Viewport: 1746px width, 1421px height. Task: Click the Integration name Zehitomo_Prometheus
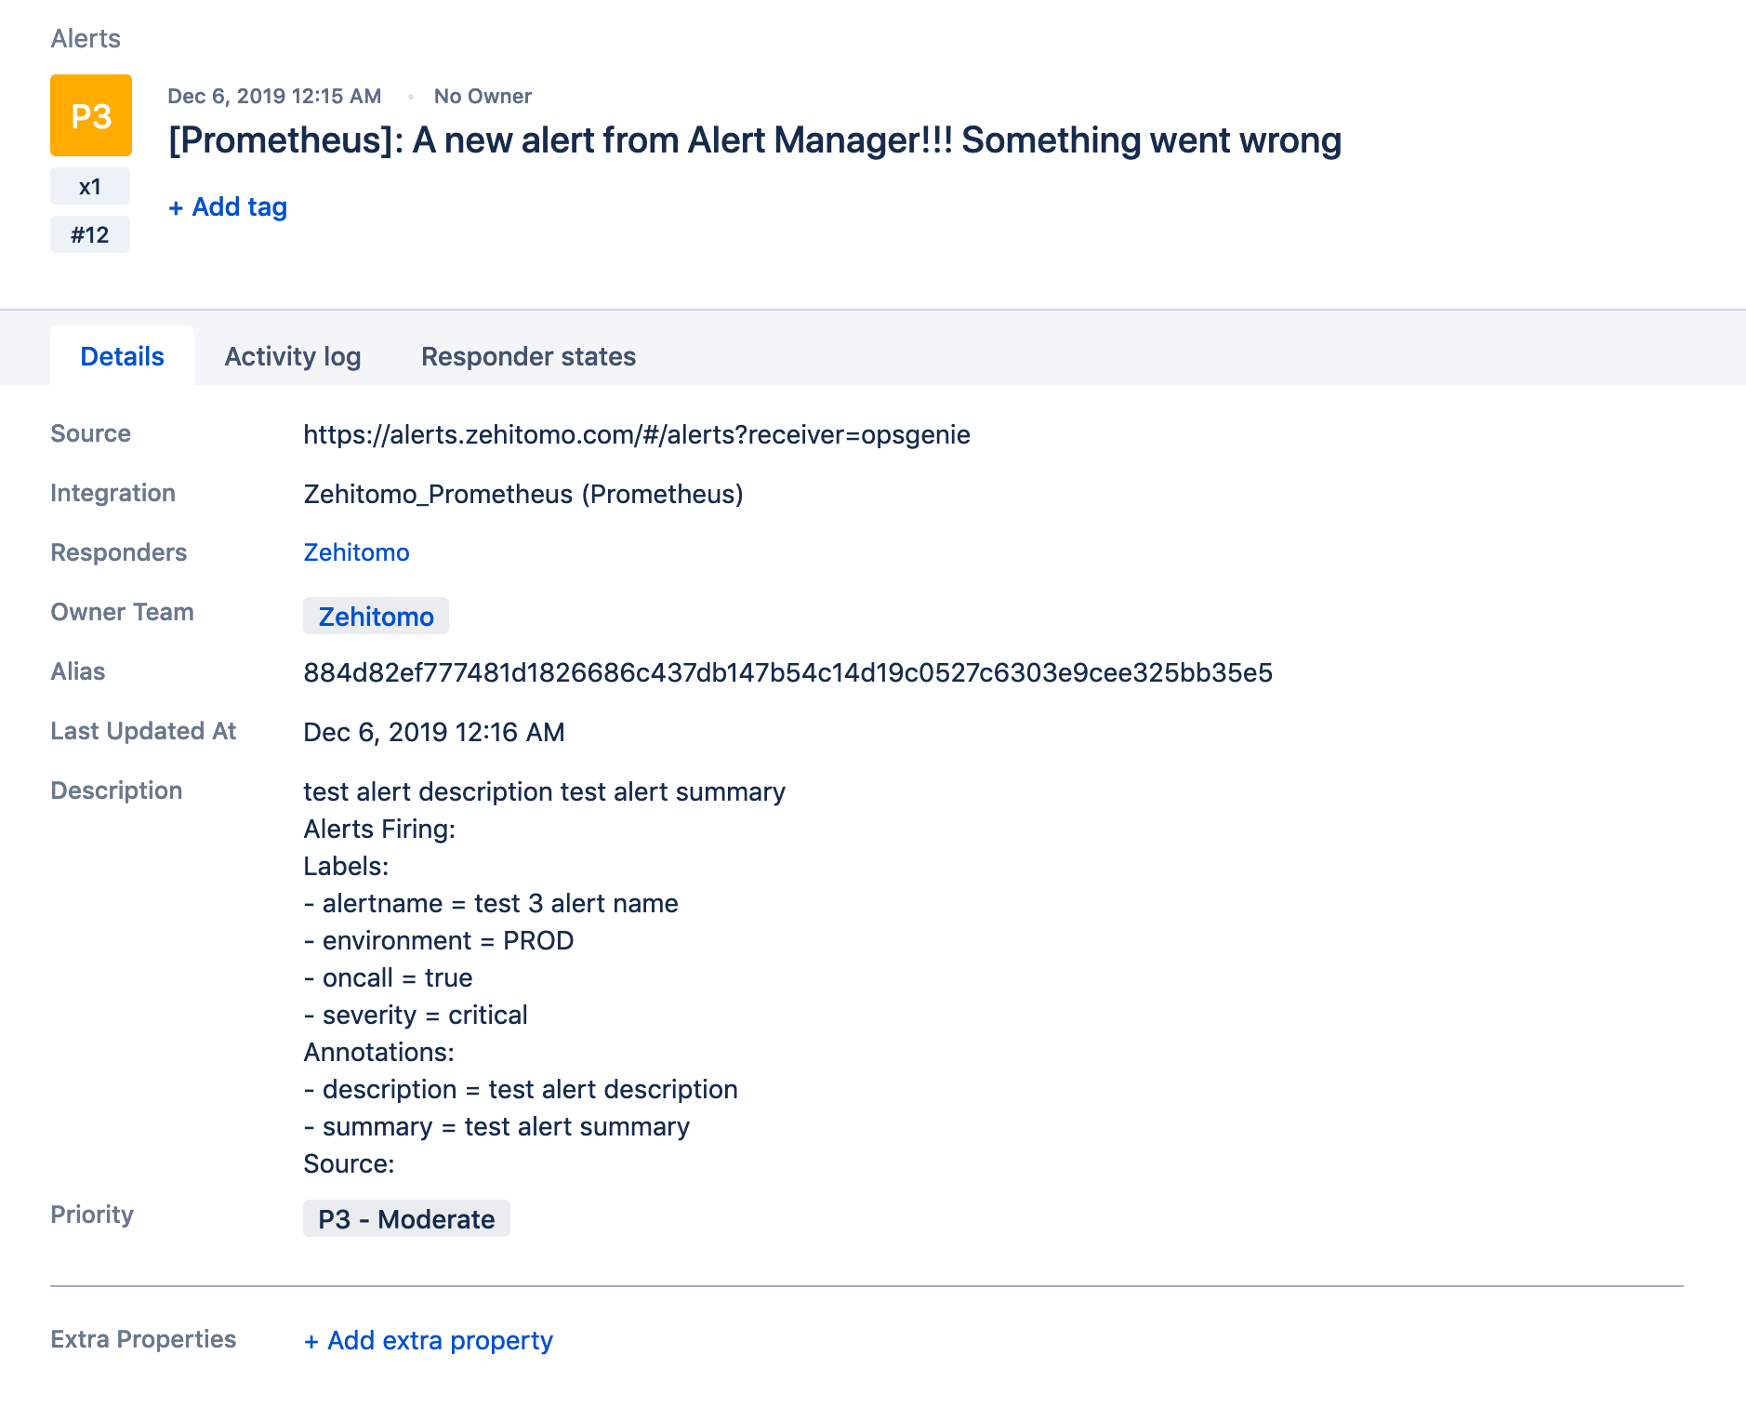(522, 494)
